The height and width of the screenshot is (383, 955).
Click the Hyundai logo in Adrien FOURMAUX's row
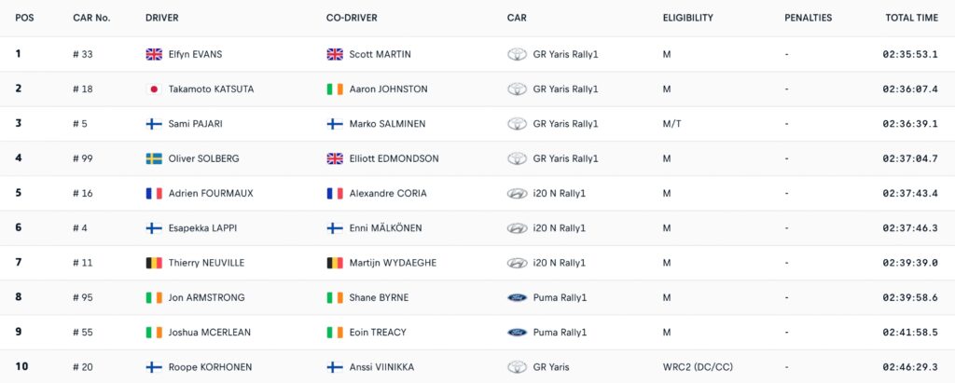click(x=517, y=194)
